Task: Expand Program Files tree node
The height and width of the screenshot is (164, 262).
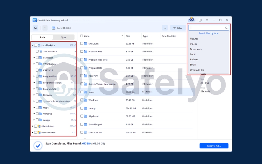Action: [x=34, y=76]
